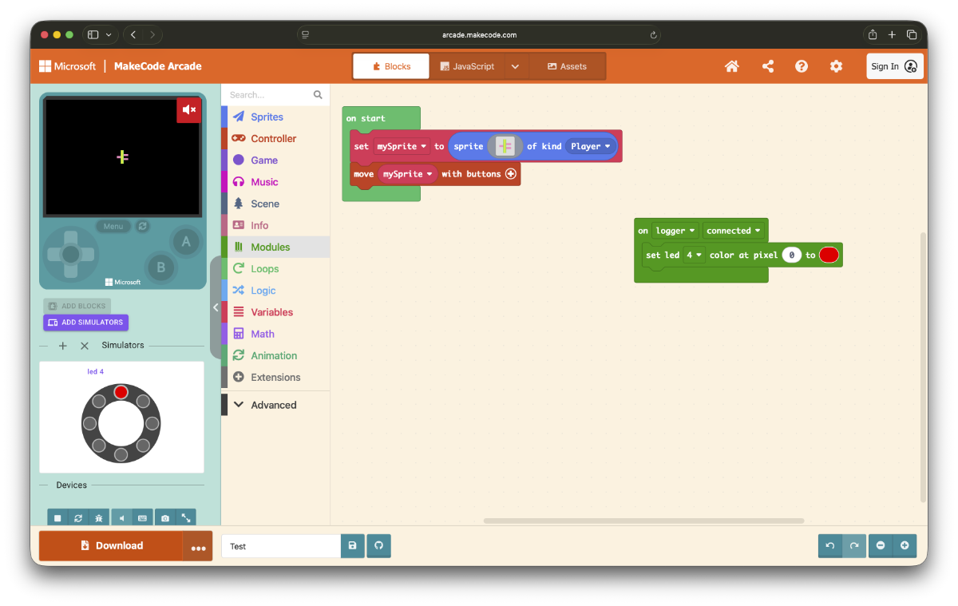This screenshot has width=958, height=606.
Task: Pick the red color swatch in the set led block
Action: tap(829, 255)
